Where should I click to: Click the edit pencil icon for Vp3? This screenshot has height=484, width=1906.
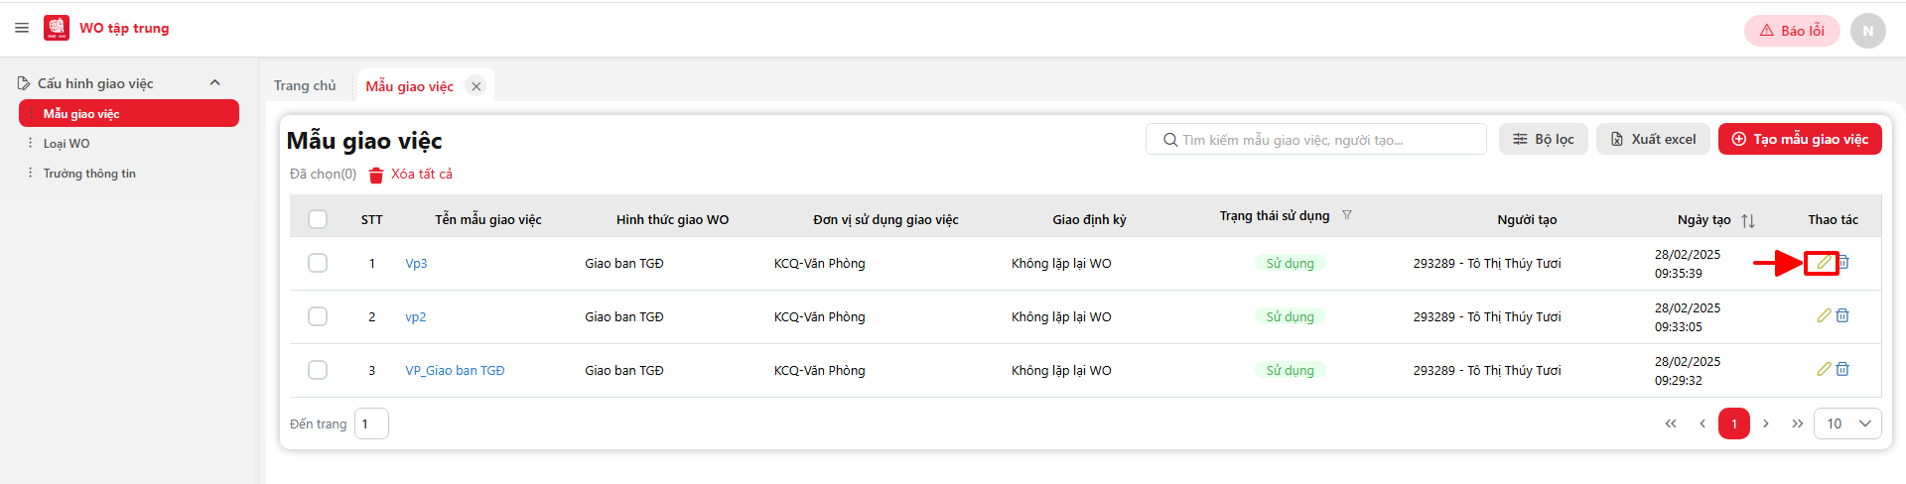coord(1824,263)
